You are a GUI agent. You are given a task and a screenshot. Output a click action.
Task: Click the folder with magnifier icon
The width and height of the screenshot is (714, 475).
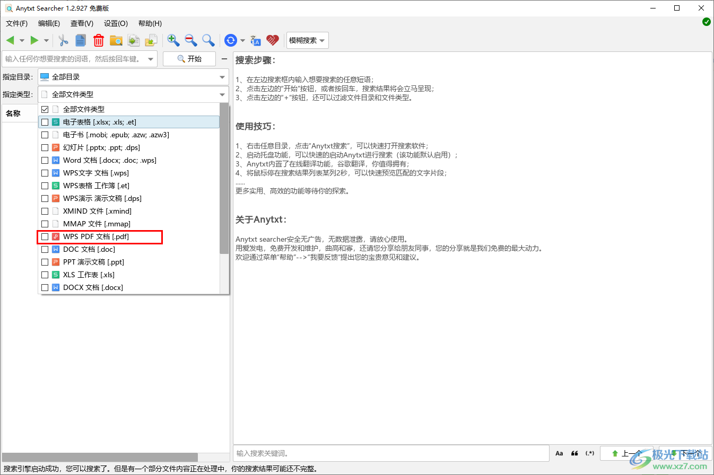(x=116, y=40)
